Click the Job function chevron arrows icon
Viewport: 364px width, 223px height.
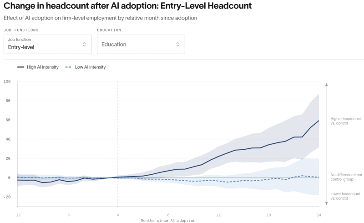[84, 44]
